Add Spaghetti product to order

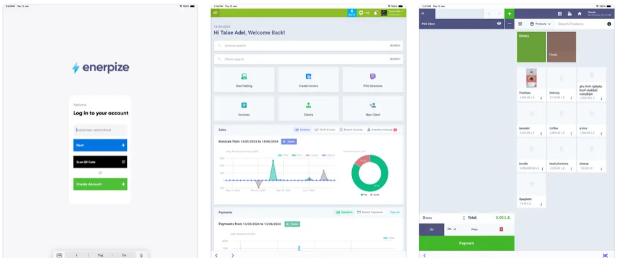[531, 191]
